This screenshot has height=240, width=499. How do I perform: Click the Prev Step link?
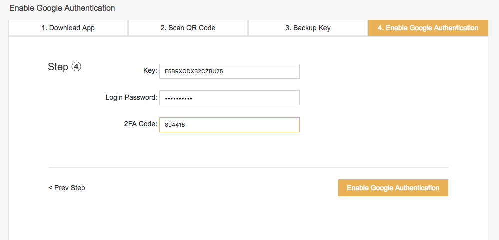point(67,188)
